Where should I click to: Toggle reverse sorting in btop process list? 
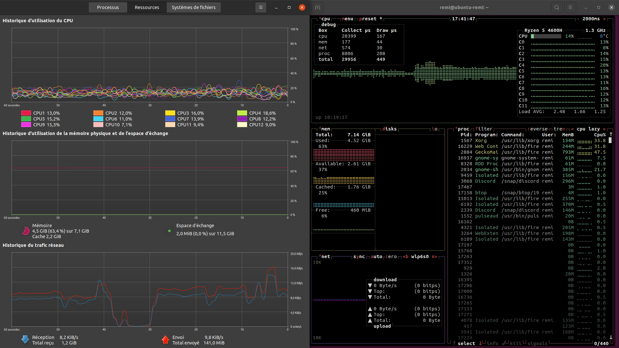(538, 129)
